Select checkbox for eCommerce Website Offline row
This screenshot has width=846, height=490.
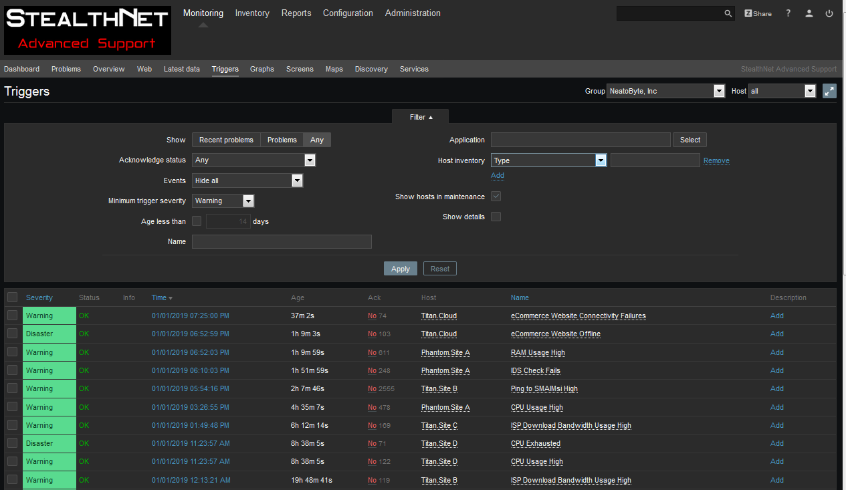tap(13, 334)
